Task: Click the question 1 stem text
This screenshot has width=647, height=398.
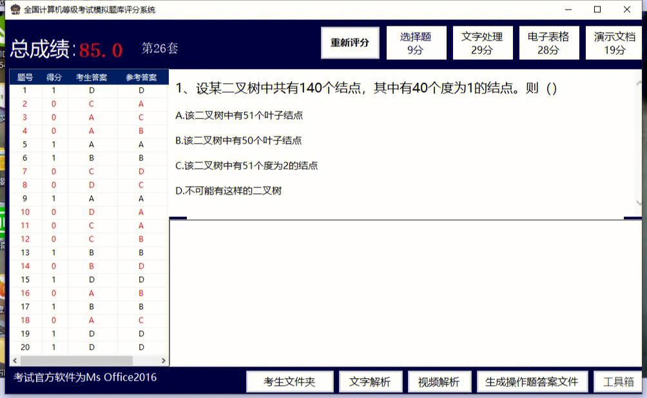Action: click(x=366, y=88)
